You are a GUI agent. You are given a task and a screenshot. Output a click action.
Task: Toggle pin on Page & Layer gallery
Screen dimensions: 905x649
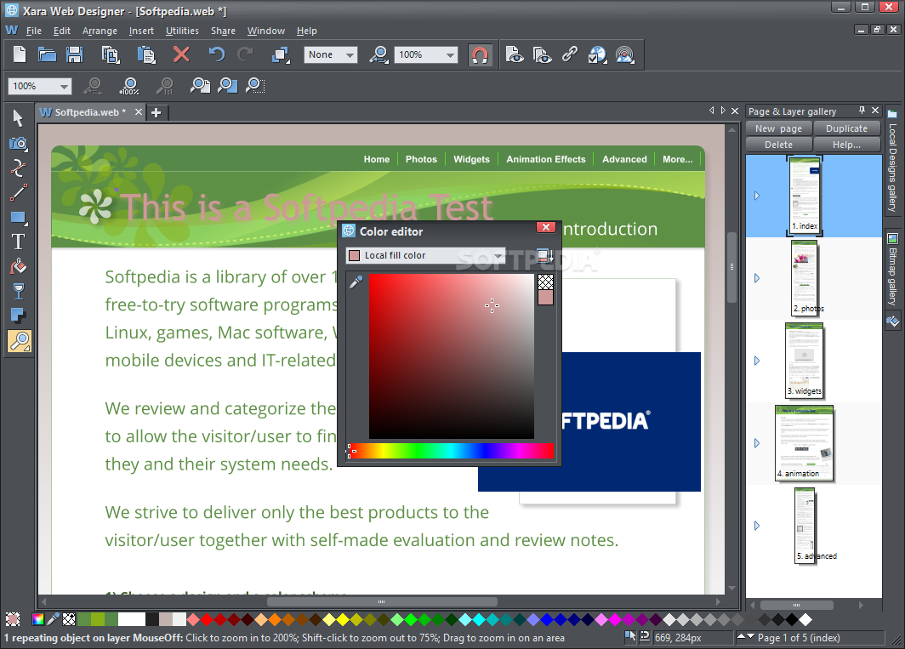[x=862, y=111]
